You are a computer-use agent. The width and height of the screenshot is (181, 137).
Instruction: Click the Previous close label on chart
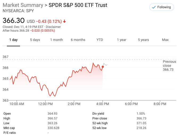169,65
